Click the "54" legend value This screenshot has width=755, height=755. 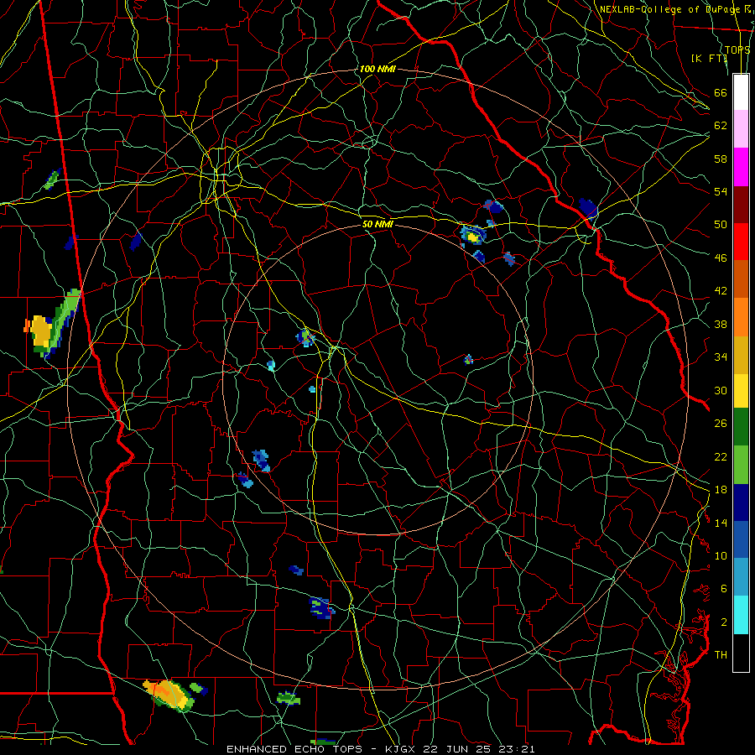click(721, 191)
